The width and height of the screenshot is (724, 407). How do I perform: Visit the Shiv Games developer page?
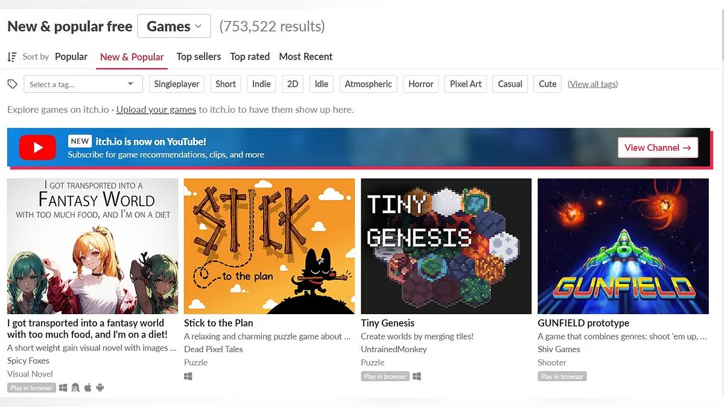[559, 349]
